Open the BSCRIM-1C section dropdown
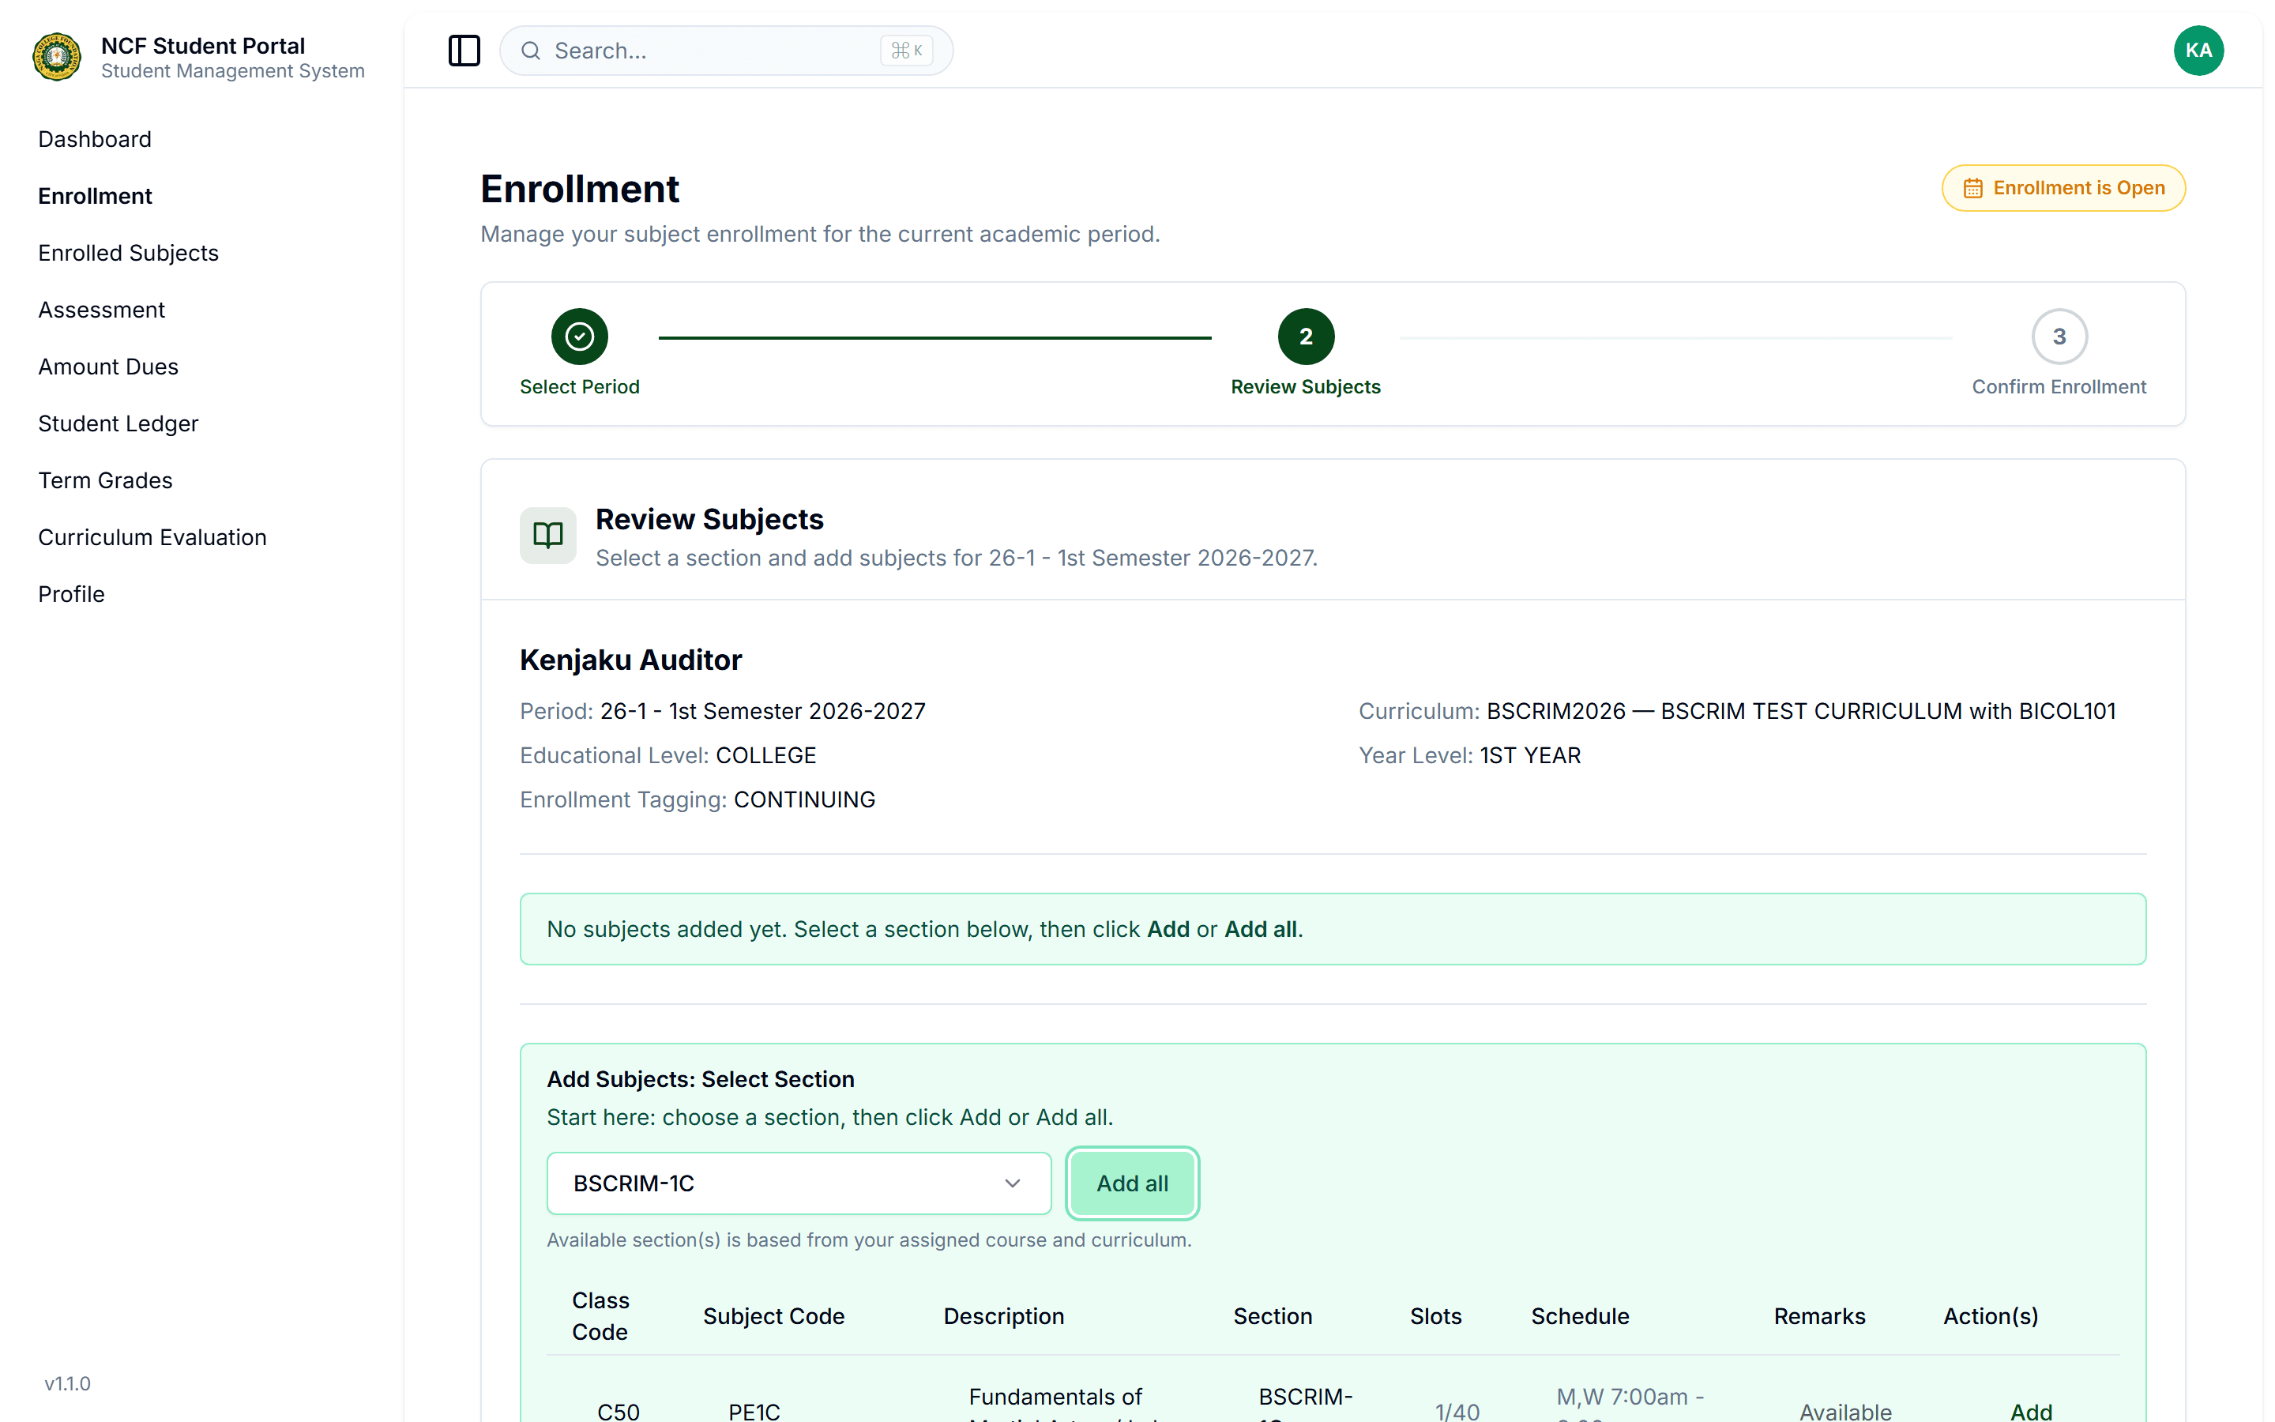2275x1422 pixels. pyautogui.click(x=798, y=1183)
